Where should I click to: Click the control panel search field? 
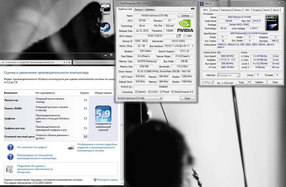(94, 62)
